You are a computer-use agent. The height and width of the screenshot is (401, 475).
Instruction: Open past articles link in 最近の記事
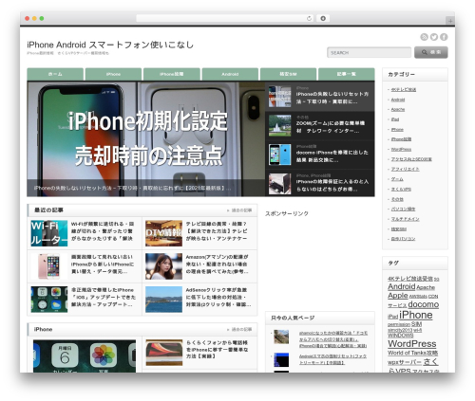click(239, 210)
